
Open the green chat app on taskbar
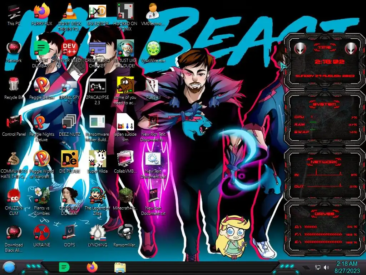(x=64, y=267)
